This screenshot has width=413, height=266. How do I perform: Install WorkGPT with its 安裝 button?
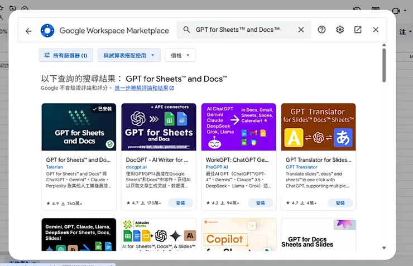point(261,203)
